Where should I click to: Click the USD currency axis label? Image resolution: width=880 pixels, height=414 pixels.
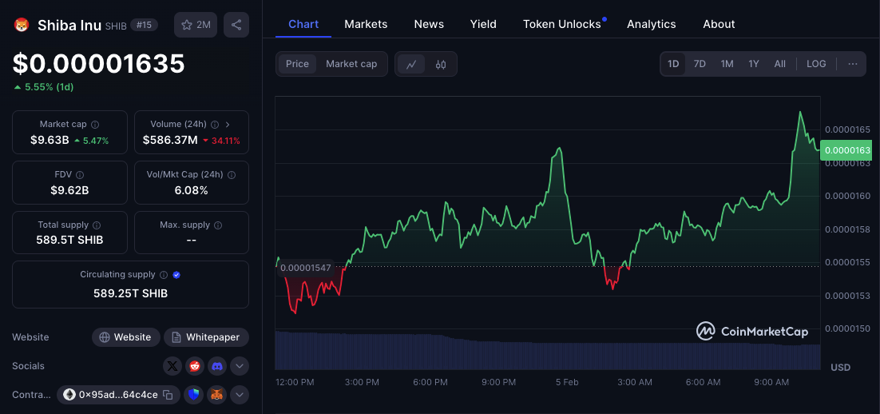coord(840,368)
